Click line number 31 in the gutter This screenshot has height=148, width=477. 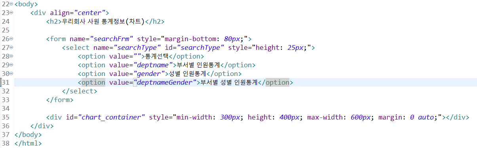(5, 82)
